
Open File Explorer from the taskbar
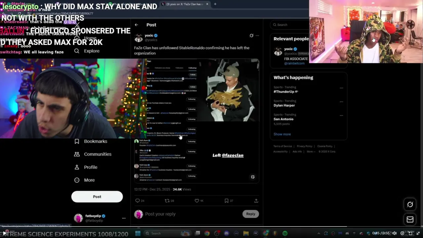click(246, 233)
